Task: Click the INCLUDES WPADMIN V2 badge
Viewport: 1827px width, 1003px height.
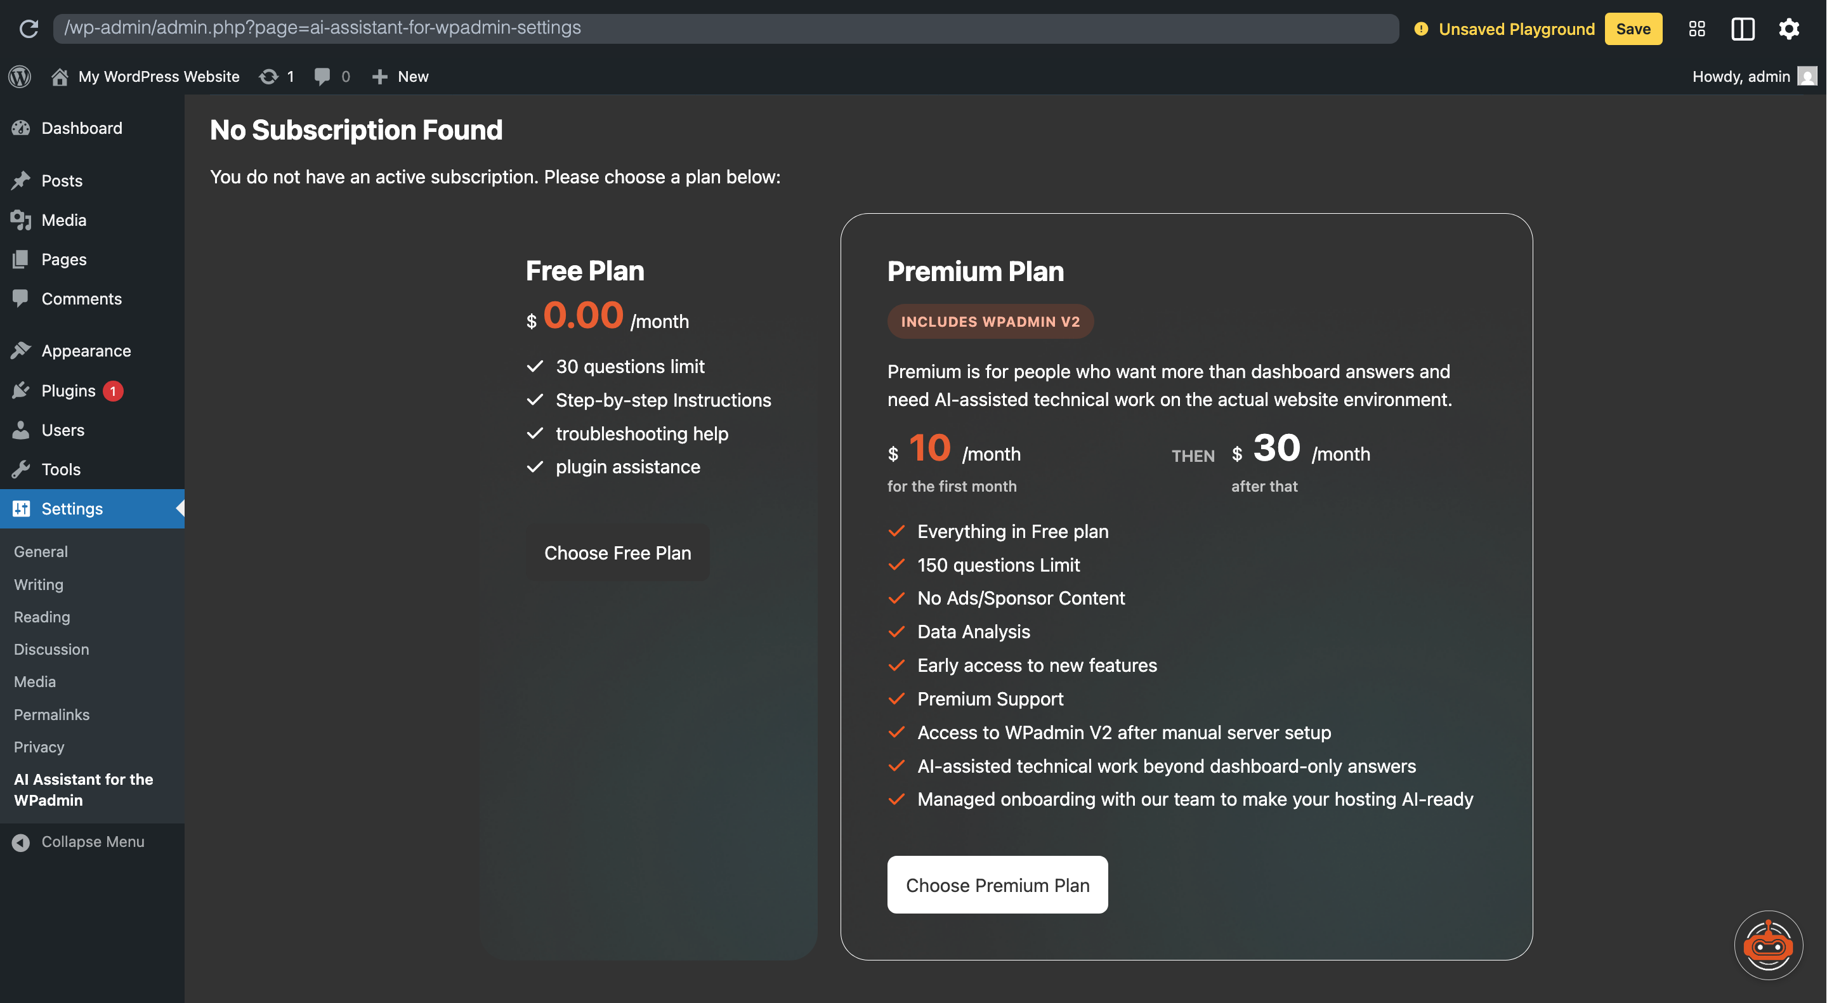Action: point(990,320)
